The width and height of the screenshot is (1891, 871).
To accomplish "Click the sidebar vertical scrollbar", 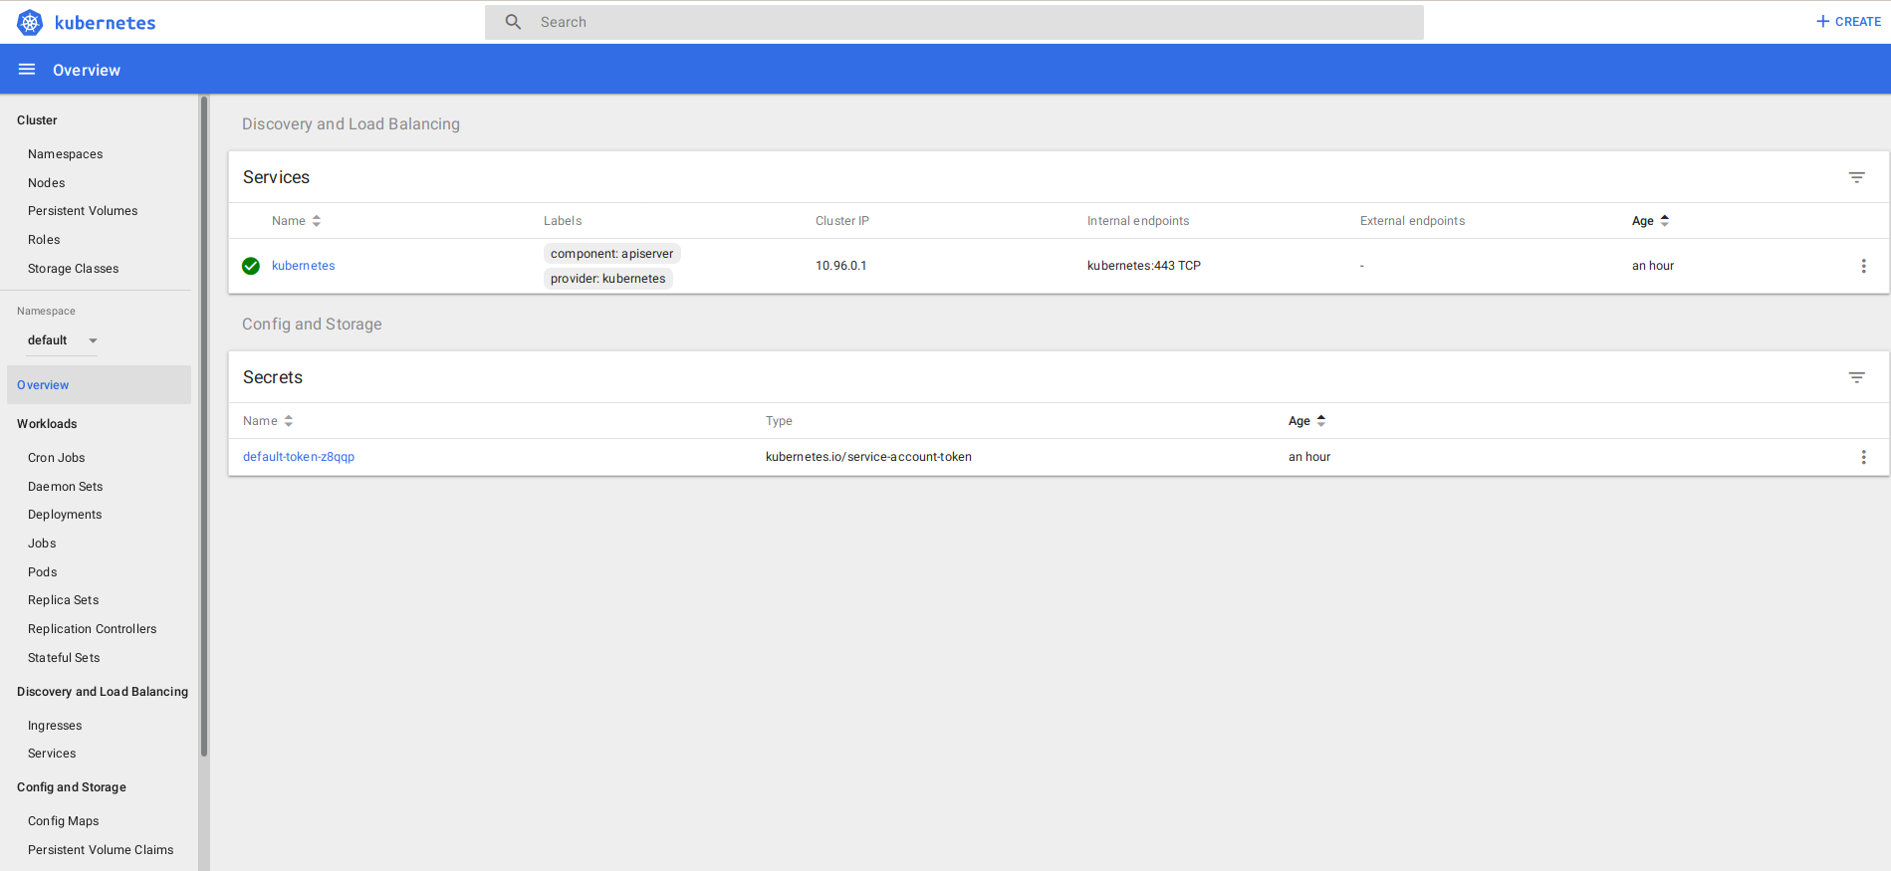I will click(204, 428).
